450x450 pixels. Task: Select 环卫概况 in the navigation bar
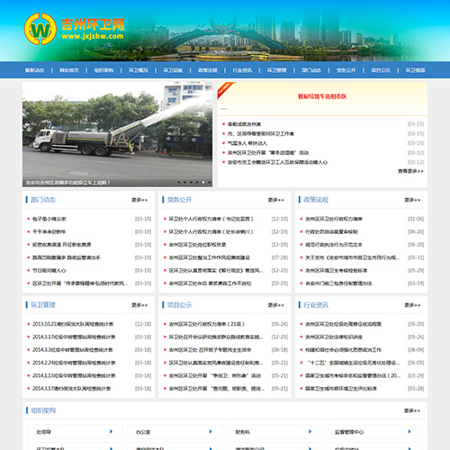click(139, 70)
